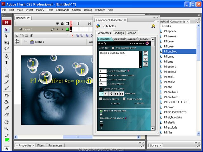Select the Zoom magnifier tool
203x152 pixels.
pyautogui.click(x=6, y=129)
